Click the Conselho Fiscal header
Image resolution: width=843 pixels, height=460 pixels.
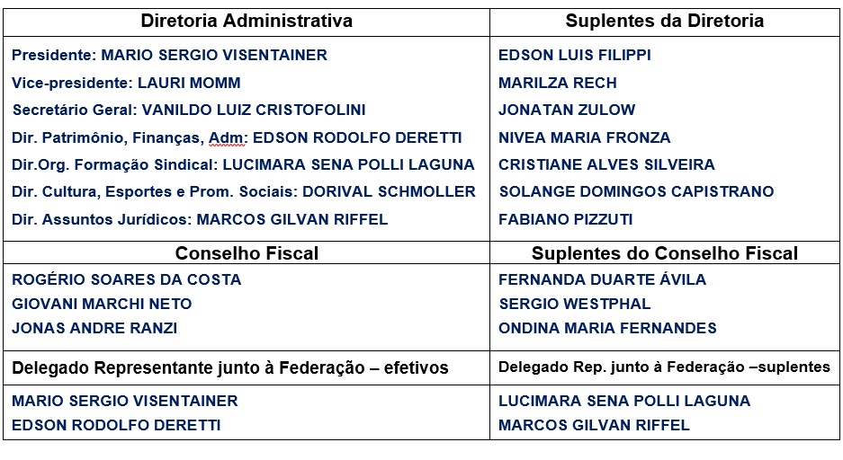point(247,253)
